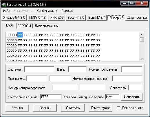Click the 00010 address row header
The height and width of the screenshot is (117, 150).
point(12,40)
